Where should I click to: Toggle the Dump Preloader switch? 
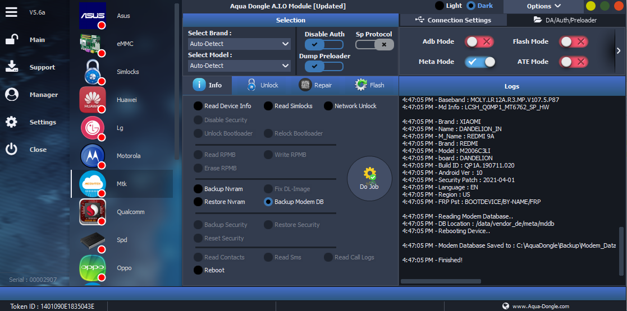[324, 66]
